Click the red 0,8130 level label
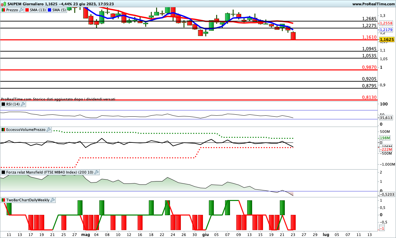Image resolution: width=396 pixels, height=238 pixels. [x=369, y=97]
